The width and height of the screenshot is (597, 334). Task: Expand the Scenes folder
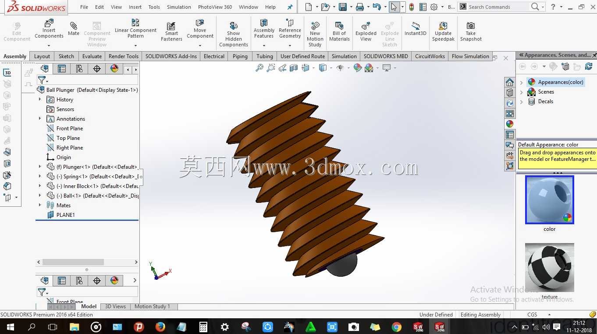pyautogui.click(x=522, y=92)
